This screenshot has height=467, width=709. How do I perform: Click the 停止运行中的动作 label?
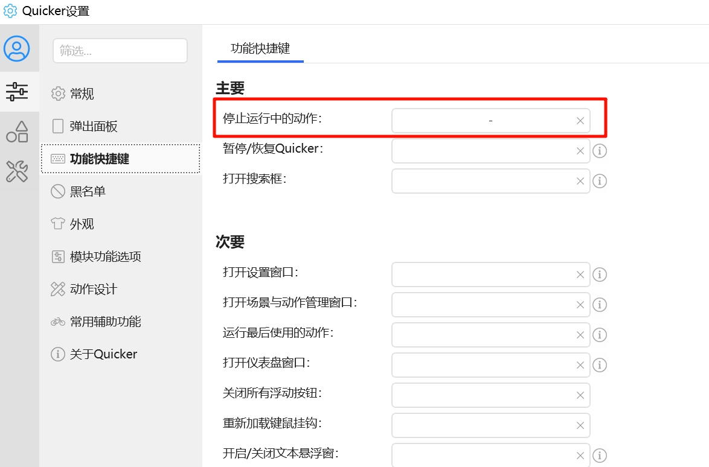(272, 118)
